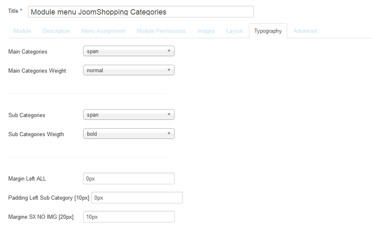Expand the Sub Categories Weigth dropdown

[128, 134]
